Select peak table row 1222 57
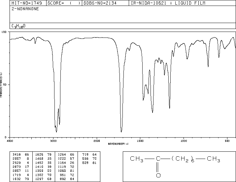The height and width of the screenshot is (182, 236). coord(66,158)
